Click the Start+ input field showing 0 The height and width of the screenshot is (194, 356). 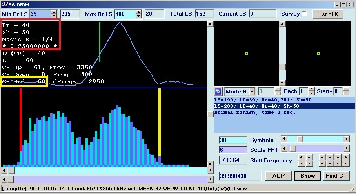[338, 92]
